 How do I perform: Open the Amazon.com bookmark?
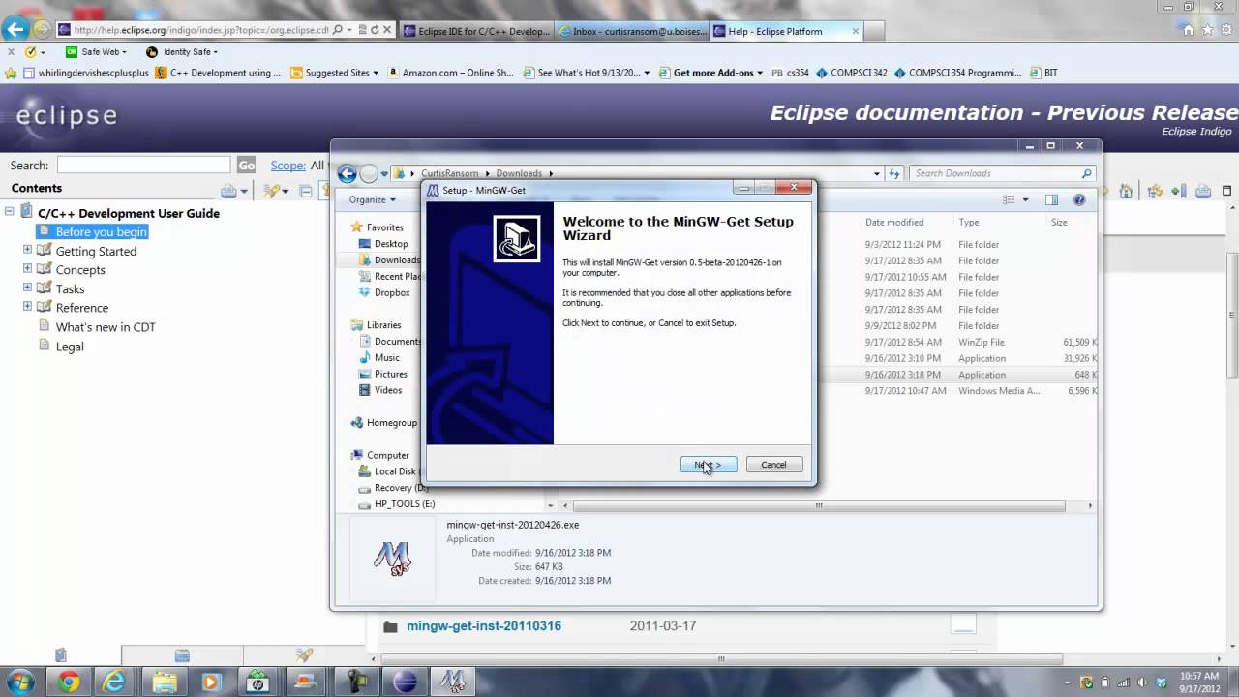[450, 73]
